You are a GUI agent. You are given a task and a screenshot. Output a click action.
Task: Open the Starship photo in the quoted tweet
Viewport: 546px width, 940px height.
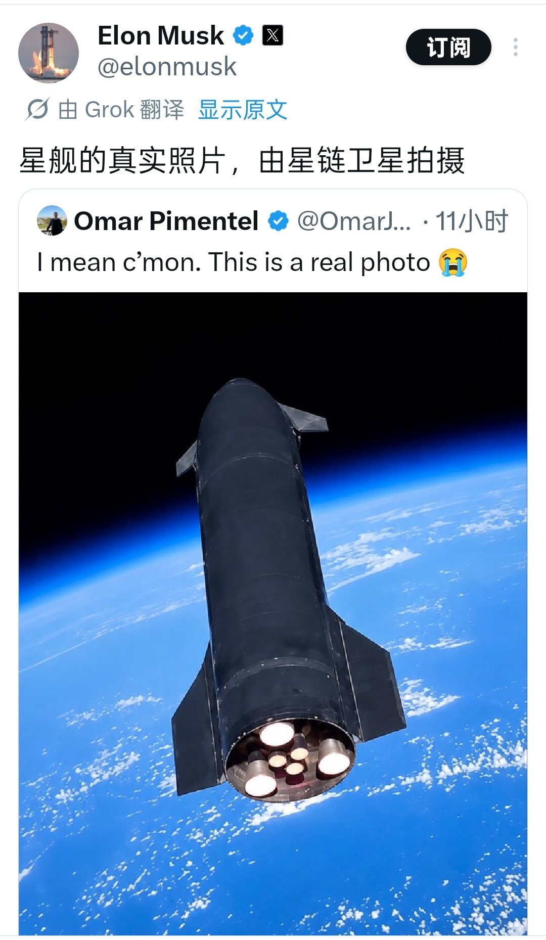[273, 613]
